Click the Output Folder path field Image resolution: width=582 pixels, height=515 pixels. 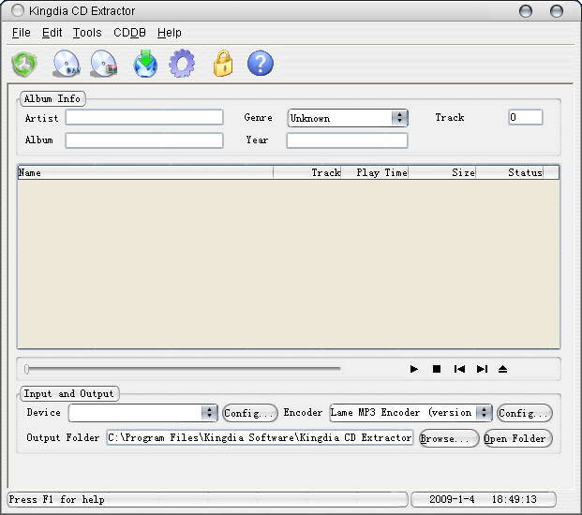click(x=260, y=438)
